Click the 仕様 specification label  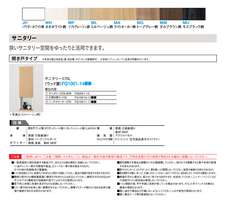pos(17,122)
